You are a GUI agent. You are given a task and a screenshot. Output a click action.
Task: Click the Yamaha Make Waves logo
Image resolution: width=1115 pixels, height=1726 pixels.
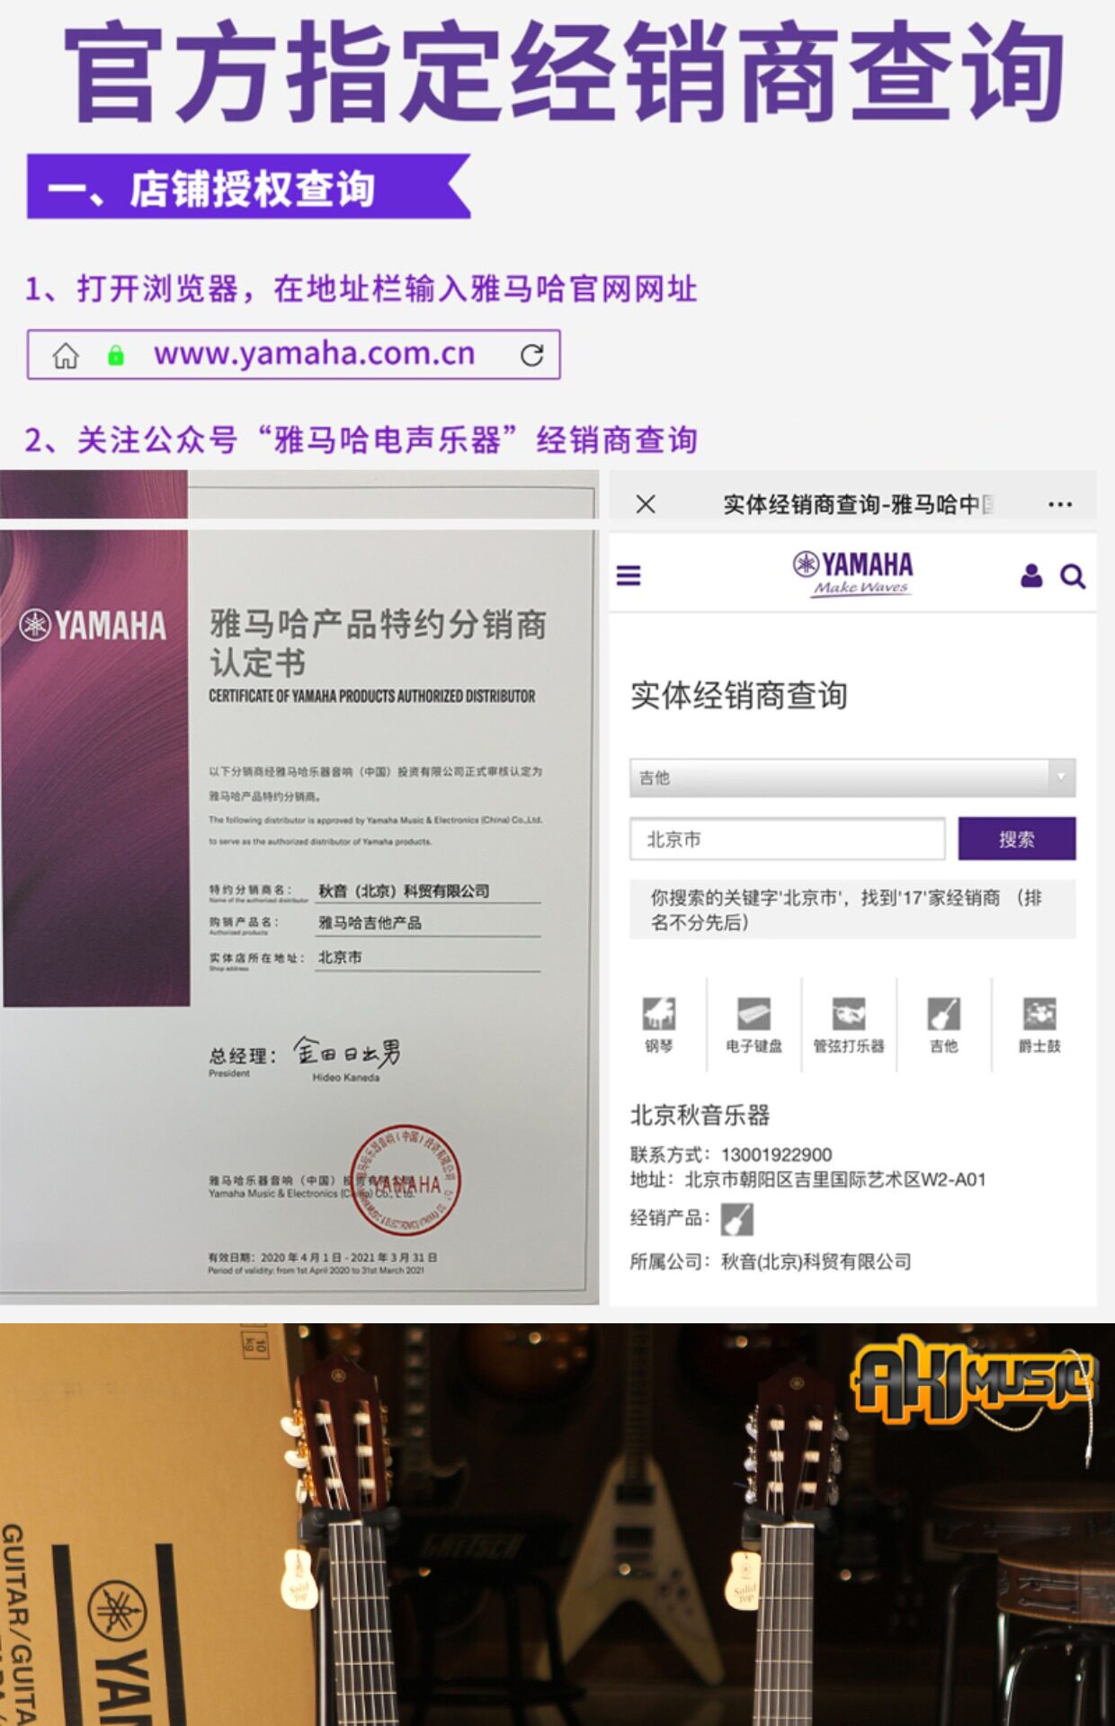click(x=852, y=573)
